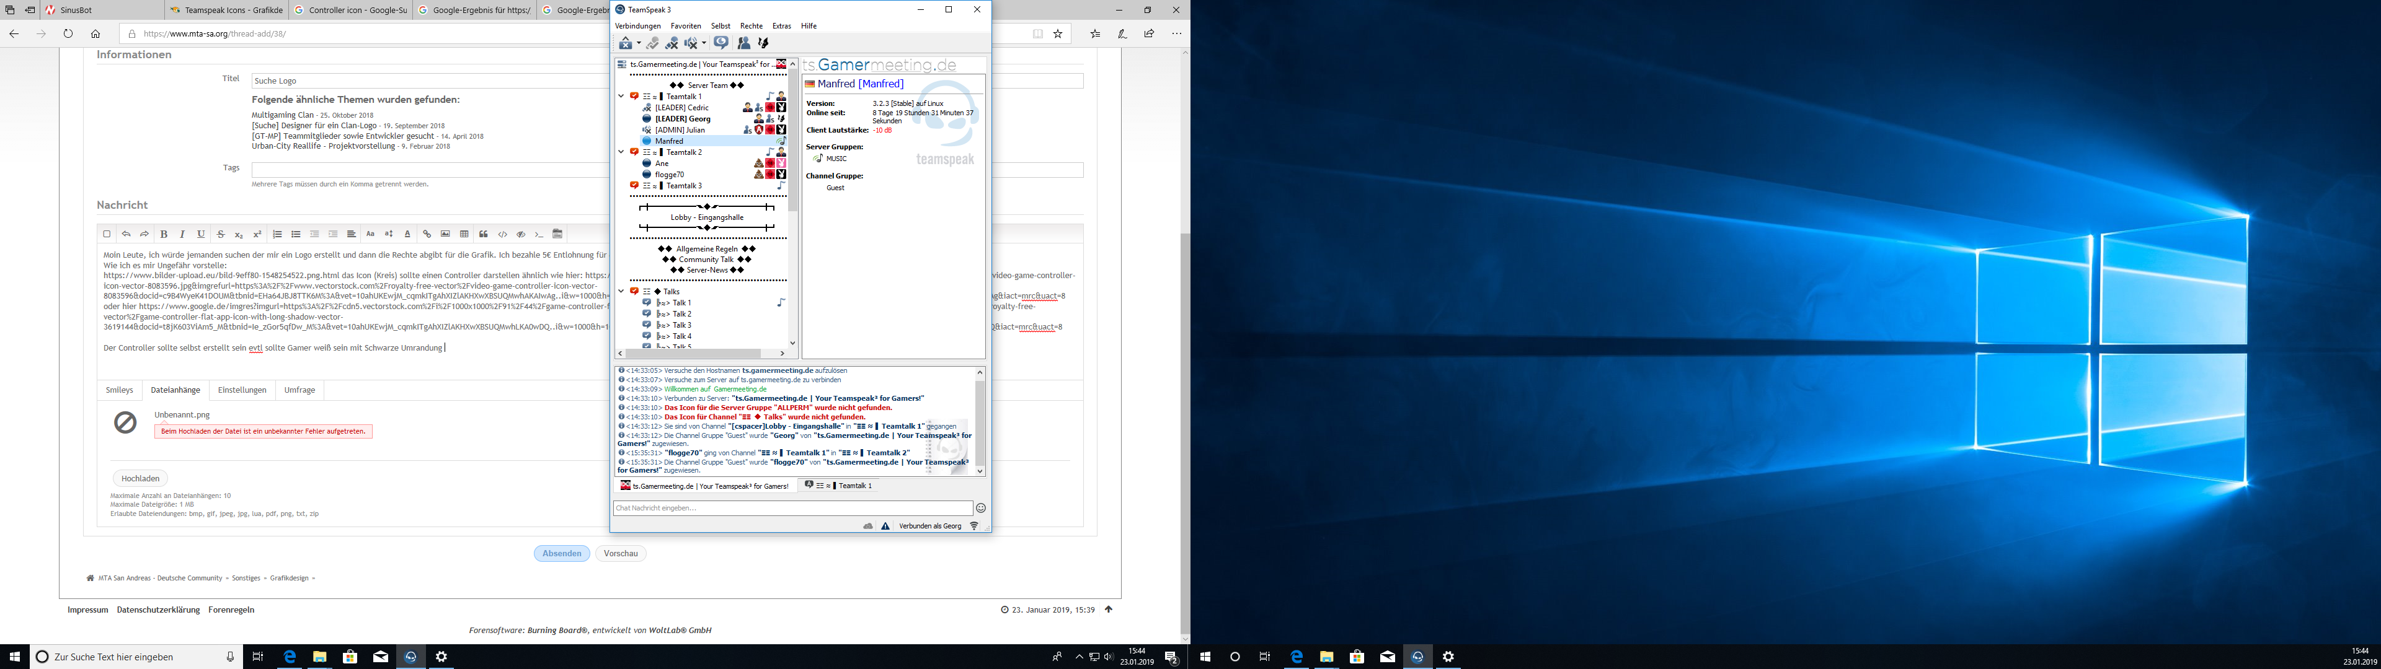Select user [LEADER] Cedric
The width and height of the screenshot is (2381, 669).
(x=682, y=107)
